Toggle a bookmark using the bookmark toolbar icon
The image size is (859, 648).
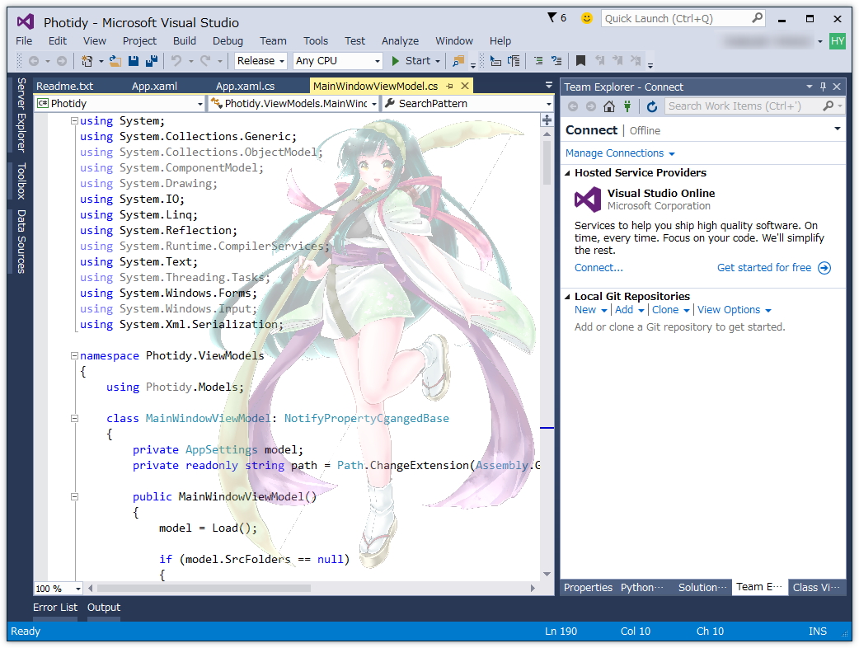[580, 61]
